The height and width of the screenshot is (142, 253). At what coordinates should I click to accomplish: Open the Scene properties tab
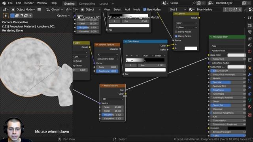(249, 45)
